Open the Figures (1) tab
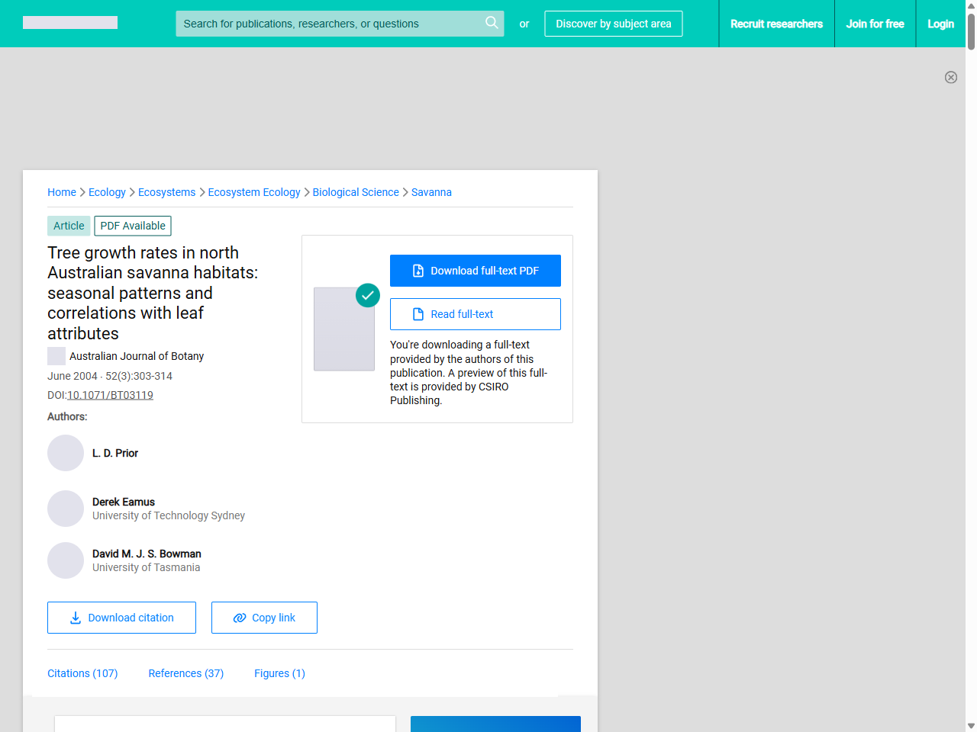This screenshot has width=977, height=732. point(279,673)
